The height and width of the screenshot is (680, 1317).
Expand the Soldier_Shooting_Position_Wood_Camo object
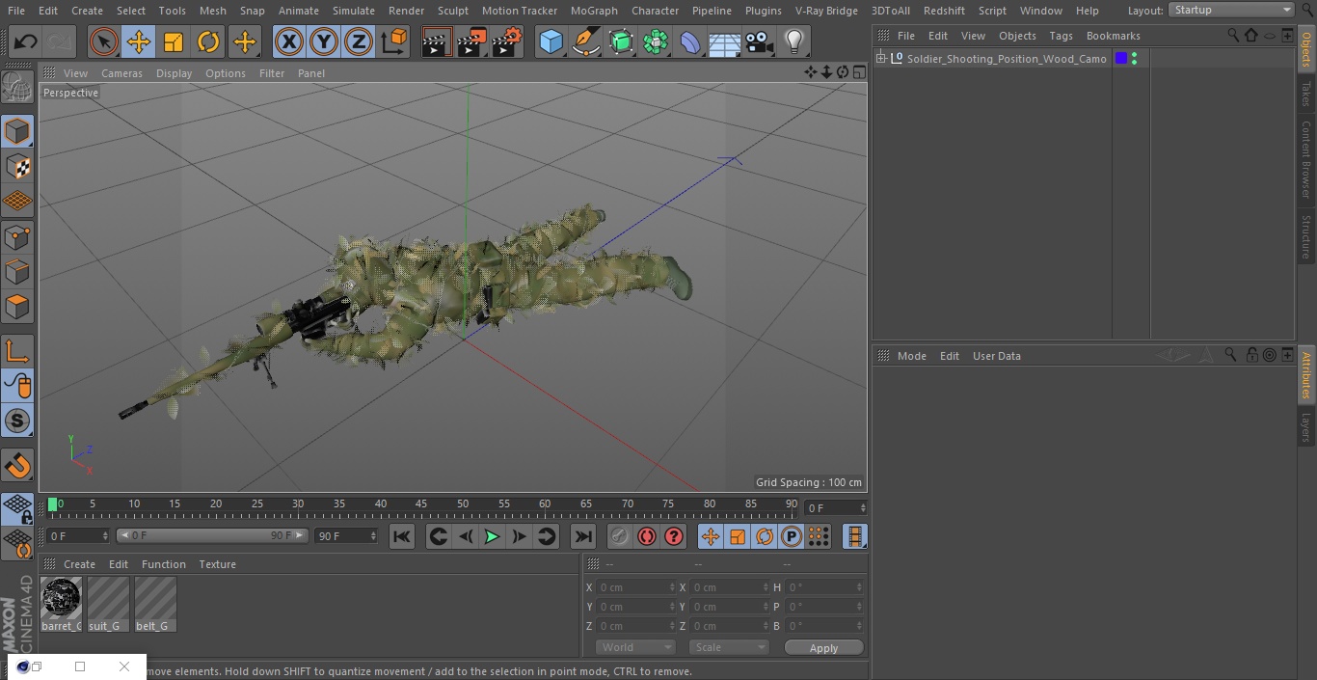click(x=880, y=59)
